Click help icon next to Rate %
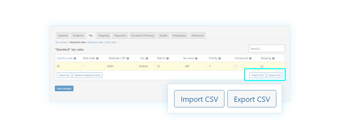Image resolution: width=343 pixels, height=126 pixels. (x=168, y=58)
